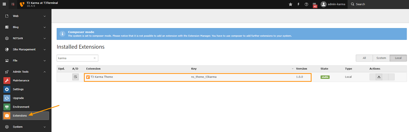Download the T3 Karma Theme extension

(379, 77)
